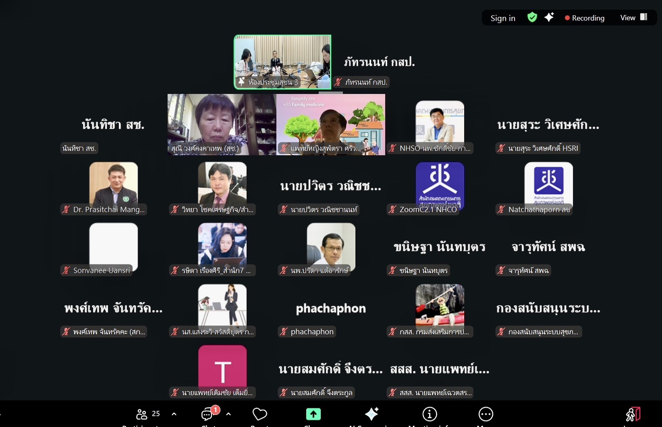The height and width of the screenshot is (427, 662).
Task: Click the Sign in button
Action: tap(502, 18)
